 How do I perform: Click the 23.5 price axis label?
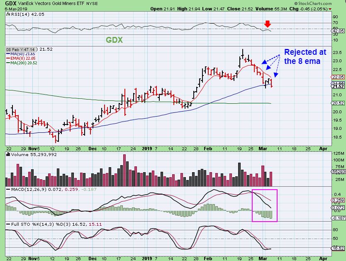[x=338, y=53]
